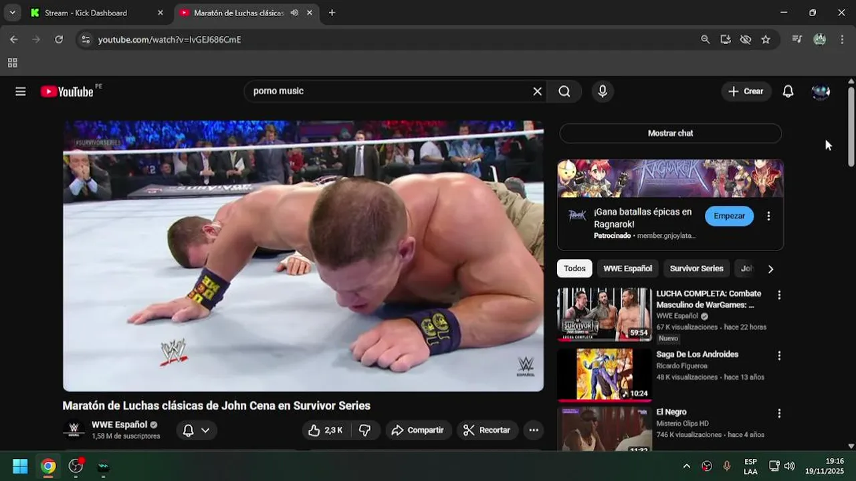This screenshot has width=856, height=481.
Task: Open the WWE Español channel name
Action: [x=119, y=424]
